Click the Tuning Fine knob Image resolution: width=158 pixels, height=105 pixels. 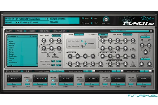pyautogui.click(x=78, y=56)
